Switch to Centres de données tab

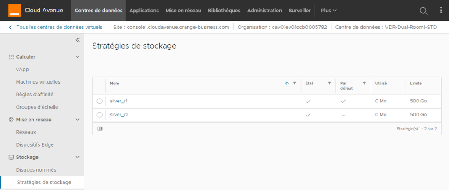99,11
